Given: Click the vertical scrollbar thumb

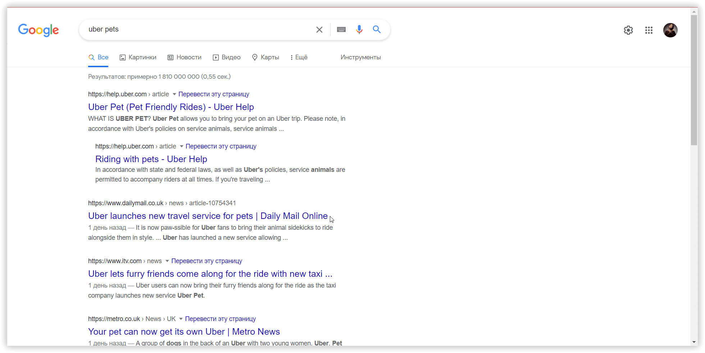Looking at the screenshot, I should [694, 81].
